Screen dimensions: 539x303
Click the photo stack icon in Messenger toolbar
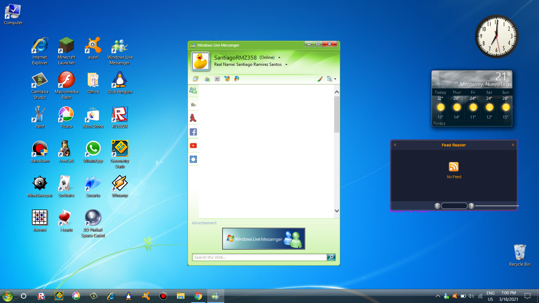196,79
